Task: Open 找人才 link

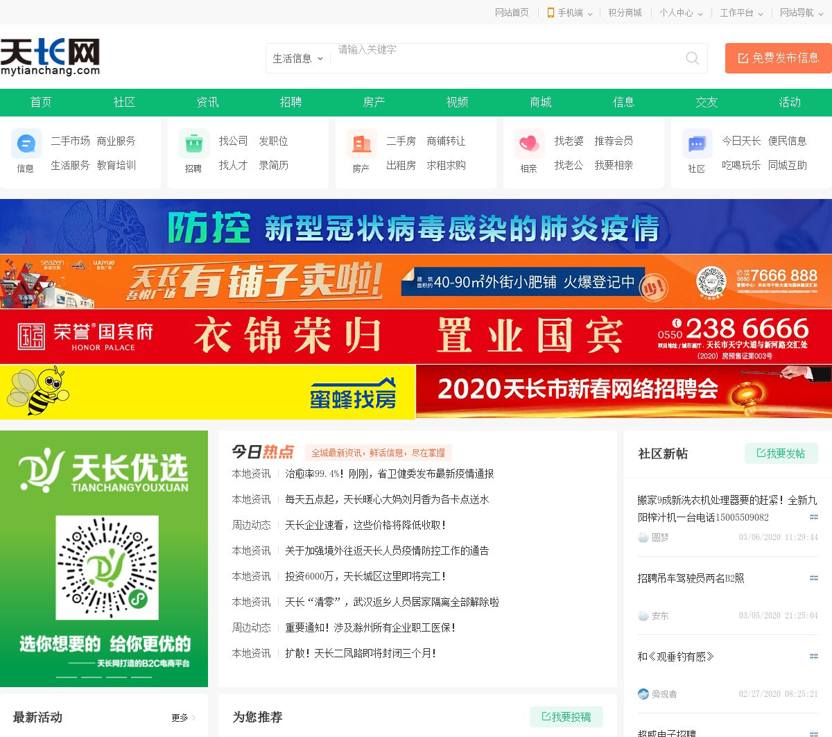Action: pyautogui.click(x=233, y=165)
